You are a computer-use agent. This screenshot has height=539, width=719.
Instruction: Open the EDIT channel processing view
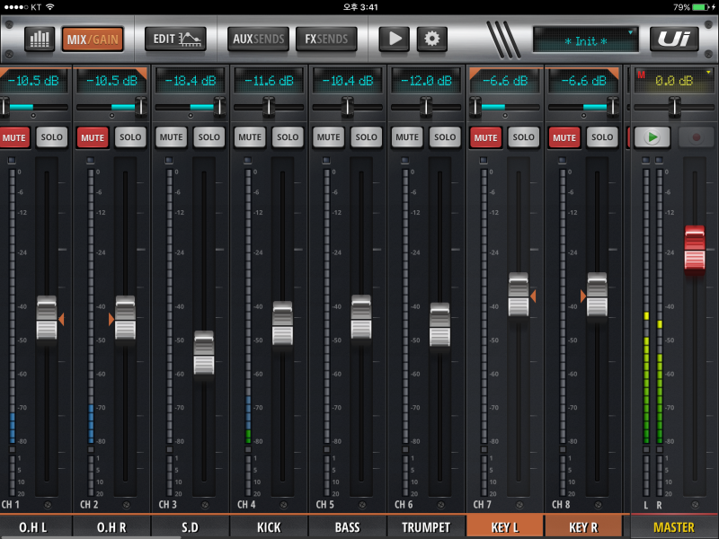pyautogui.click(x=176, y=39)
